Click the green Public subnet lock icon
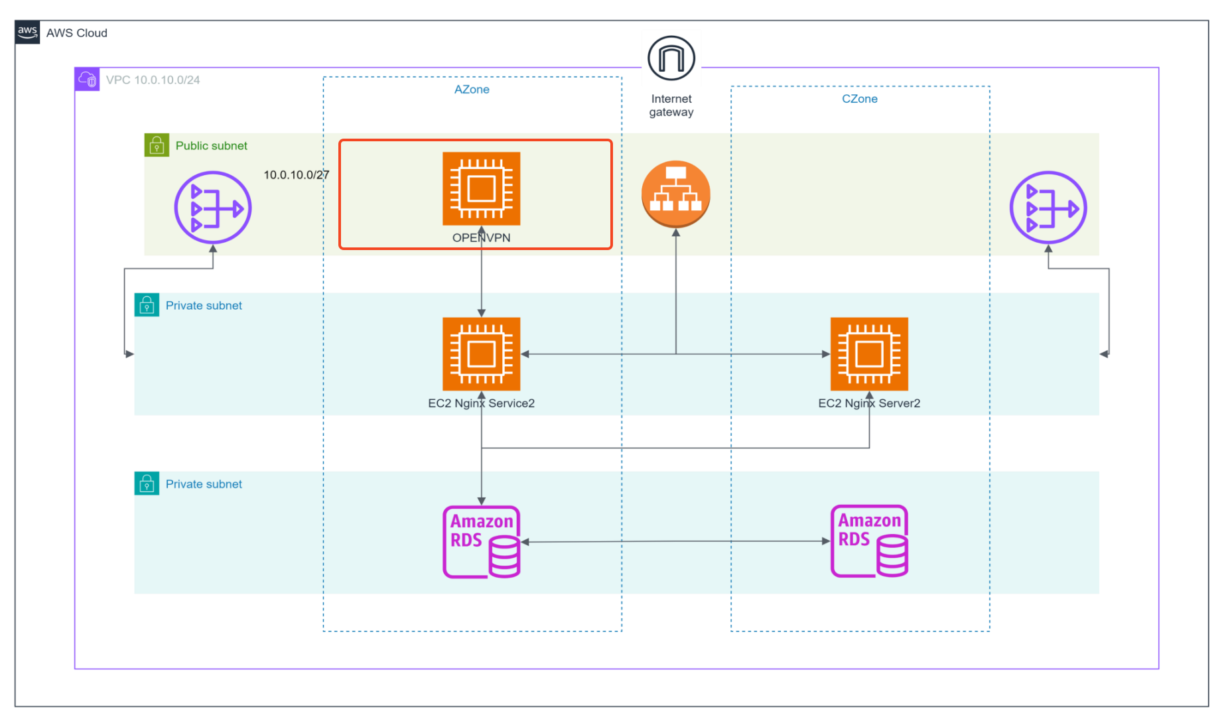This screenshot has height=727, width=1226. pos(157,145)
